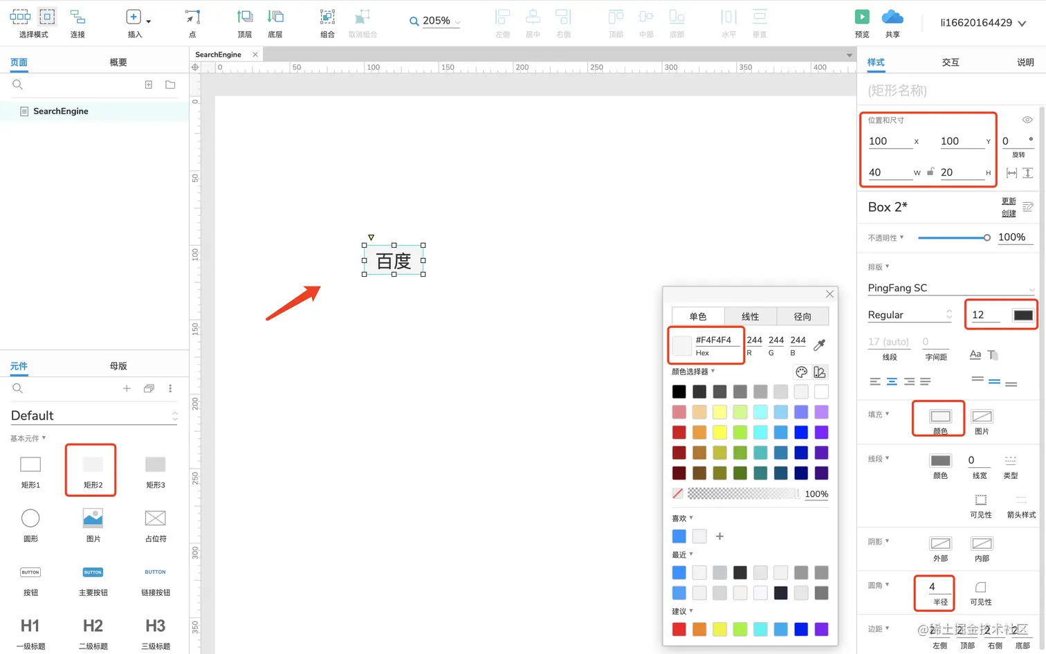Send selection to 底层 (back)
This screenshot has width=1046, height=654.
click(275, 17)
